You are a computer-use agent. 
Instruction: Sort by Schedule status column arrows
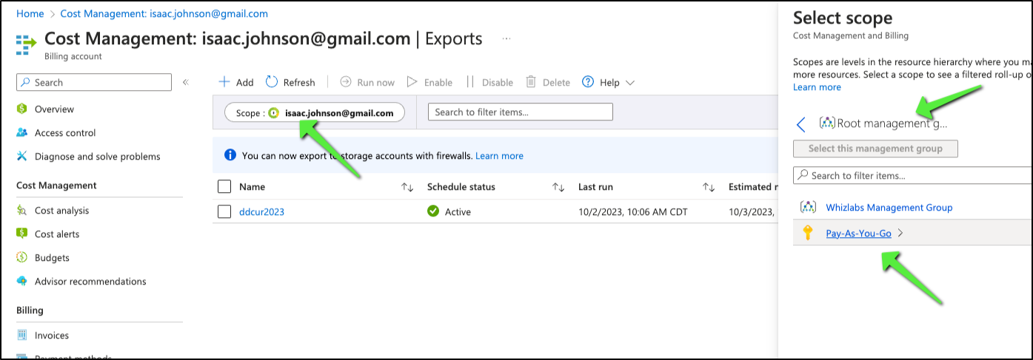click(x=558, y=188)
